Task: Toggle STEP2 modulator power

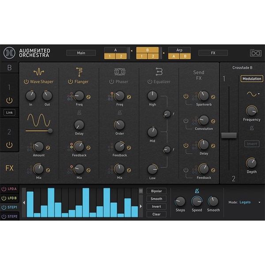Action: click(x=4, y=216)
